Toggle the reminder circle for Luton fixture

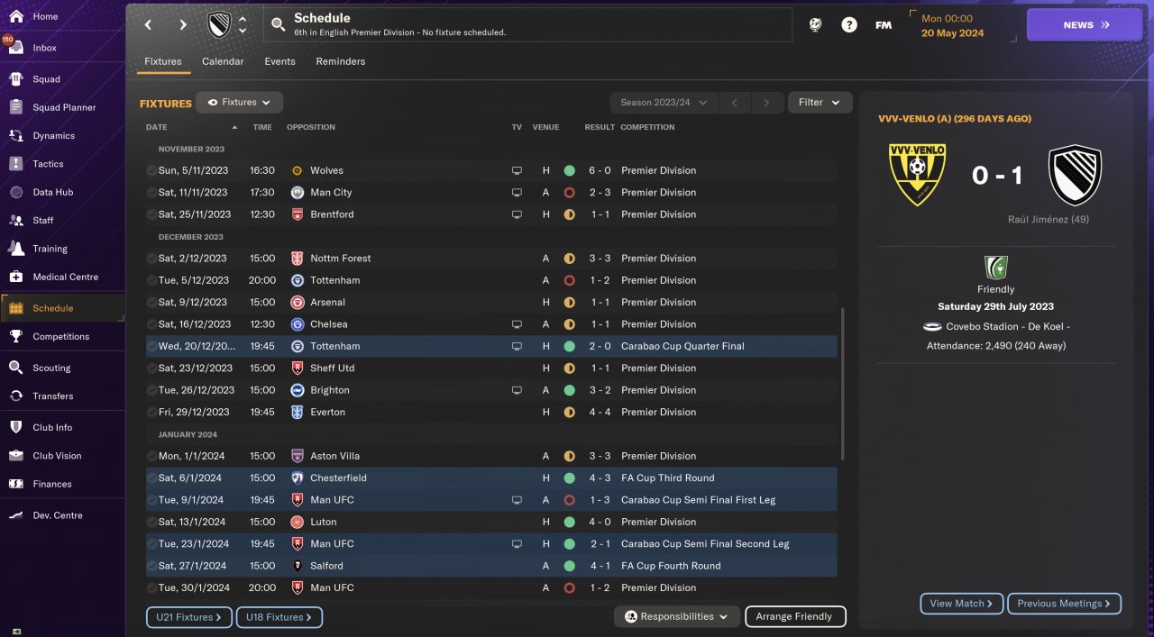point(151,523)
